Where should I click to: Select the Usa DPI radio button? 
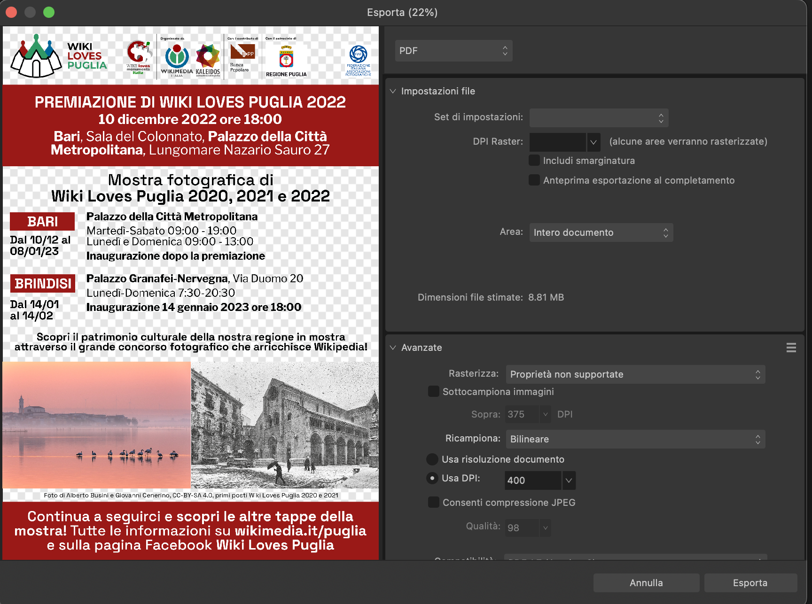coord(432,478)
